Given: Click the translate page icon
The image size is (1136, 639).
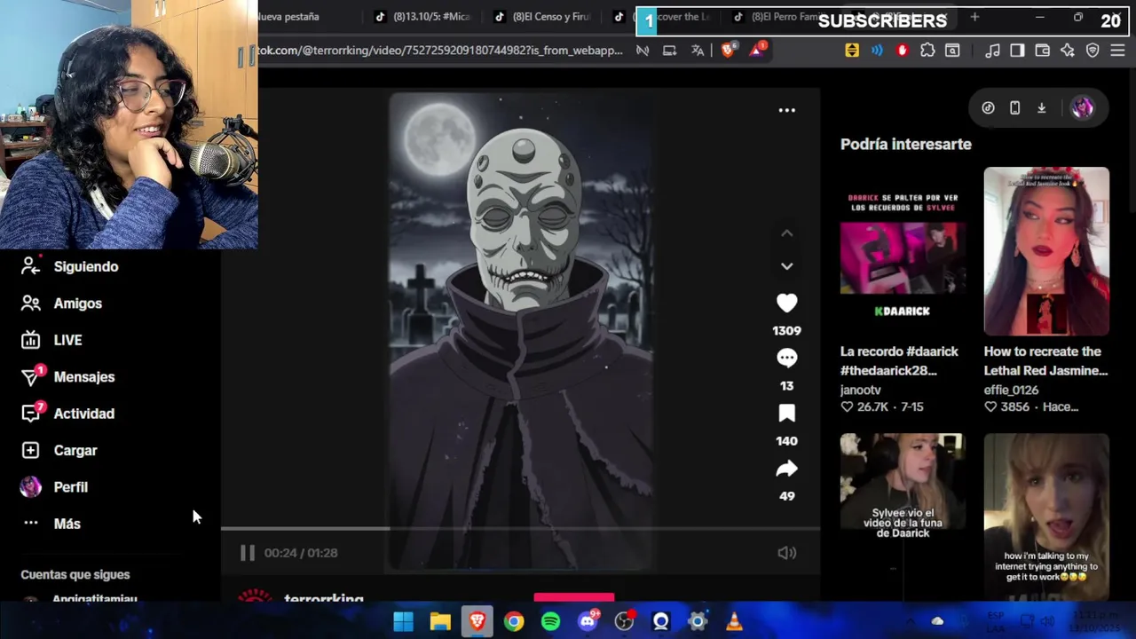Looking at the screenshot, I should 698,51.
